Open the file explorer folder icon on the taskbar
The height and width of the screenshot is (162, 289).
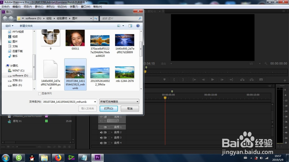coord(45,158)
